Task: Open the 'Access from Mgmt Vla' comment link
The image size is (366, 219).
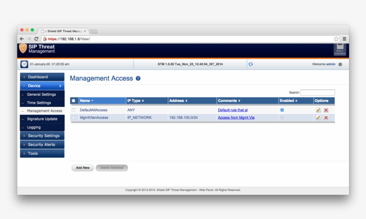Action: pyautogui.click(x=236, y=118)
